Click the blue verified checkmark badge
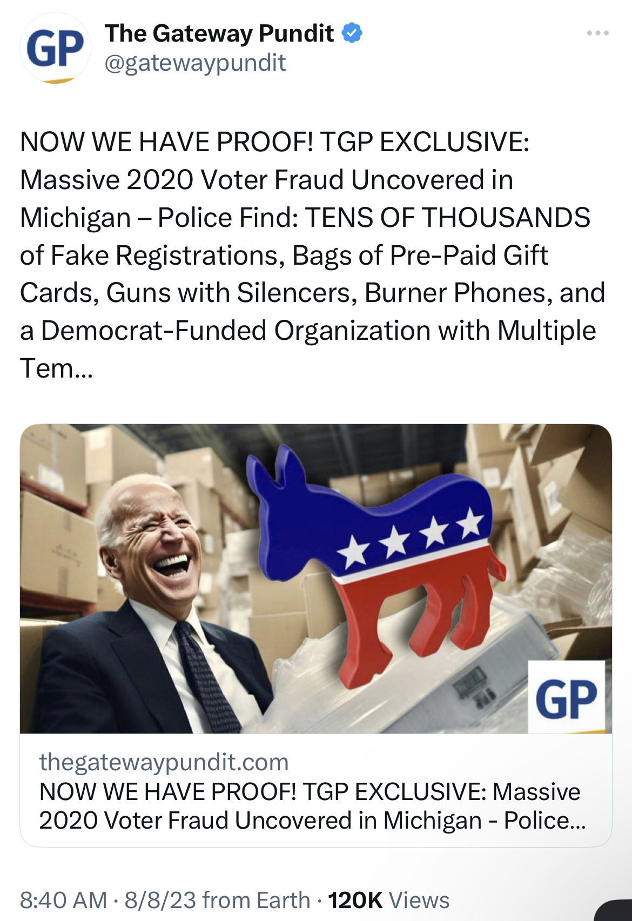This screenshot has width=632, height=921. coord(352,33)
